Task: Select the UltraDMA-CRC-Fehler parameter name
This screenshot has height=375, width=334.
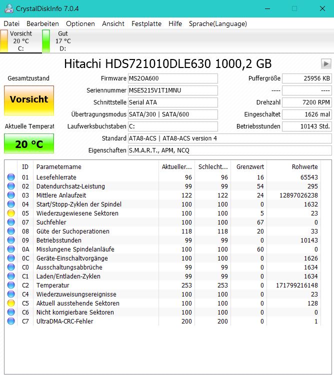Action: (64, 321)
